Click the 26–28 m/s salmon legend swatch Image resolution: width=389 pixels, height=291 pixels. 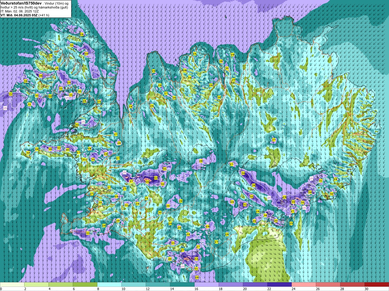pos(328,285)
